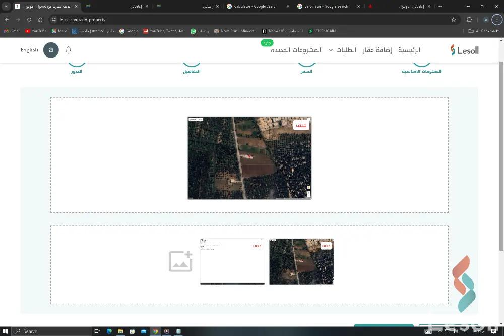Go to browser home page icon
Image resolution: width=504 pixels, height=336 pixels.
[40, 20]
